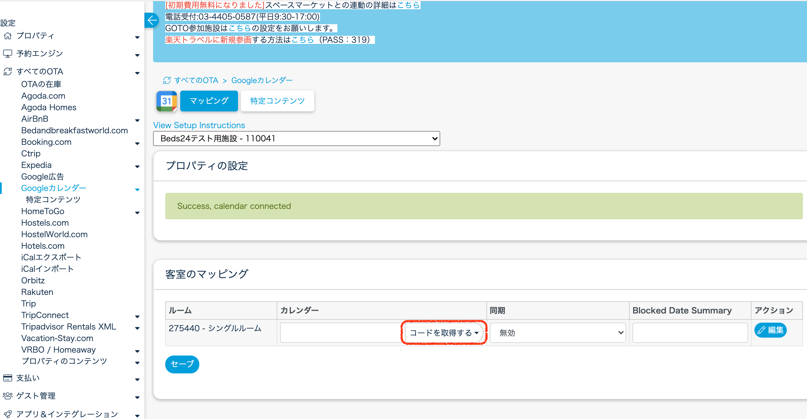Image resolution: width=807 pixels, height=419 pixels.
Task: Open the View Setup Instructions link
Action: click(x=199, y=125)
